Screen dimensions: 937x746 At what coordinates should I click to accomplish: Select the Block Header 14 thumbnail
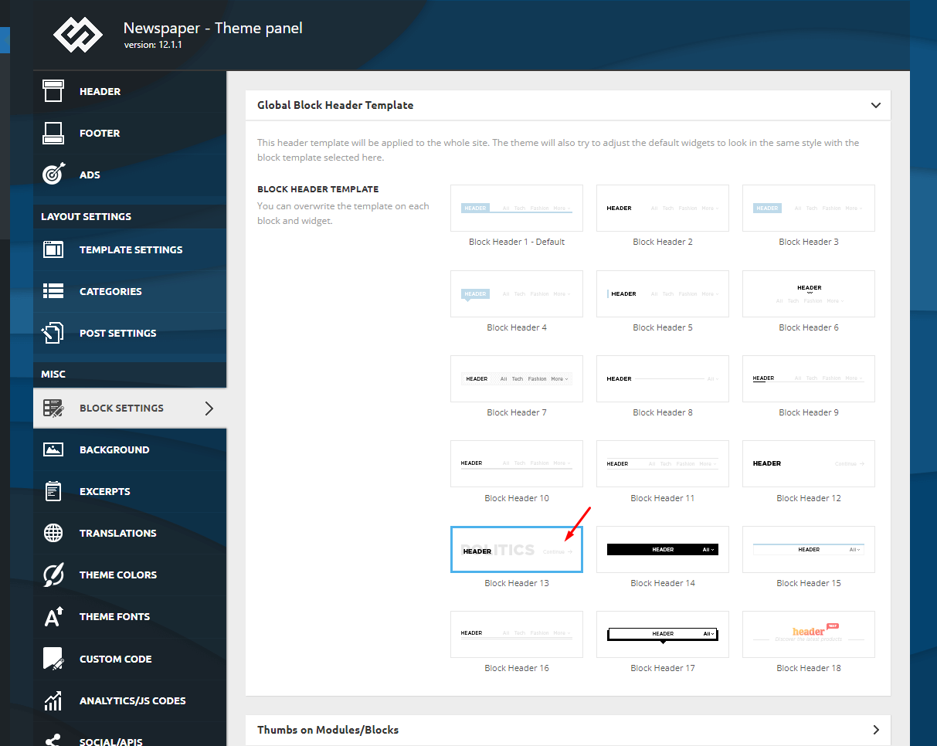pyautogui.click(x=663, y=549)
